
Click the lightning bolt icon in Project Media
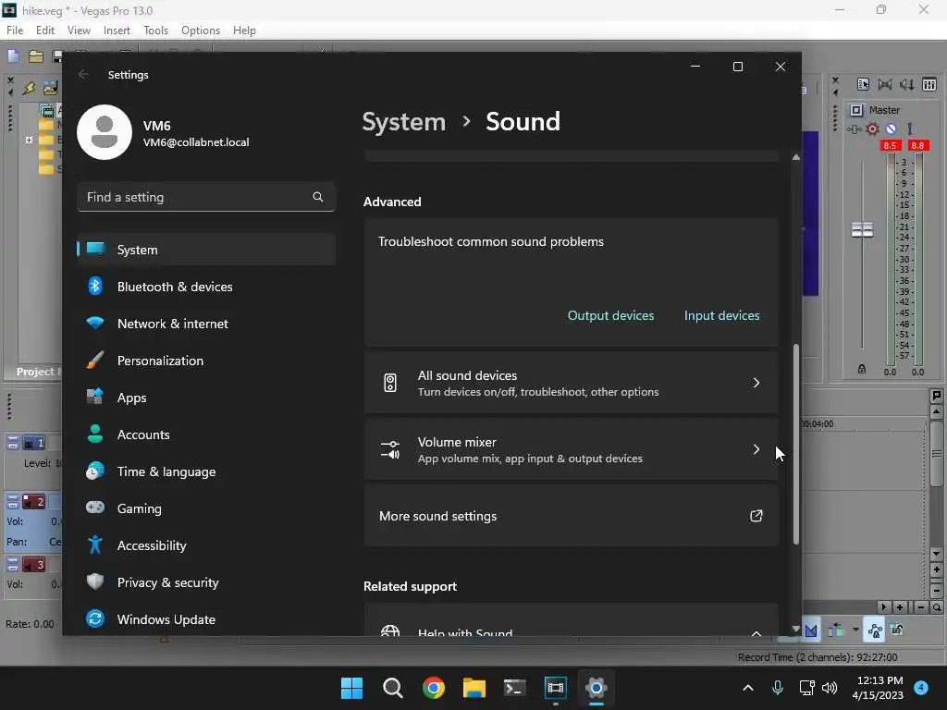pyautogui.click(x=29, y=88)
